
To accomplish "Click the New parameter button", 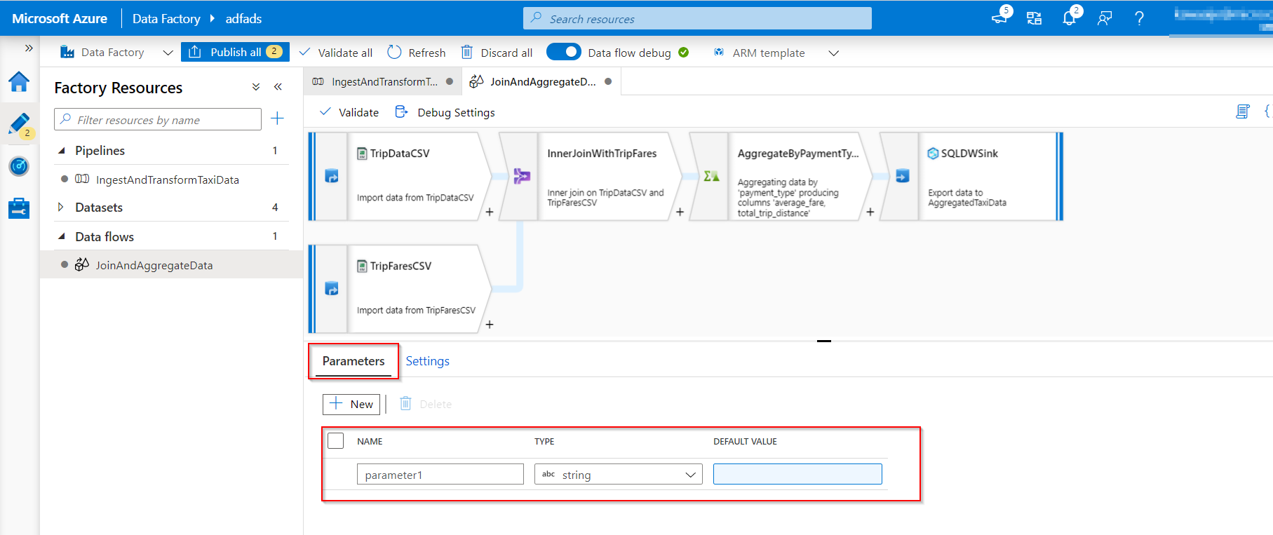I will pyautogui.click(x=351, y=404).
